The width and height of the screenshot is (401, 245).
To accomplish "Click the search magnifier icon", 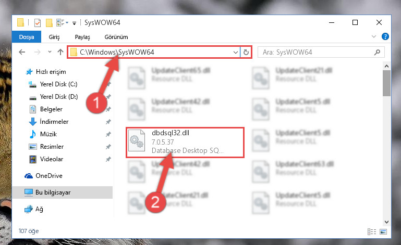I will pyautogui.click(x=377, y=53).
